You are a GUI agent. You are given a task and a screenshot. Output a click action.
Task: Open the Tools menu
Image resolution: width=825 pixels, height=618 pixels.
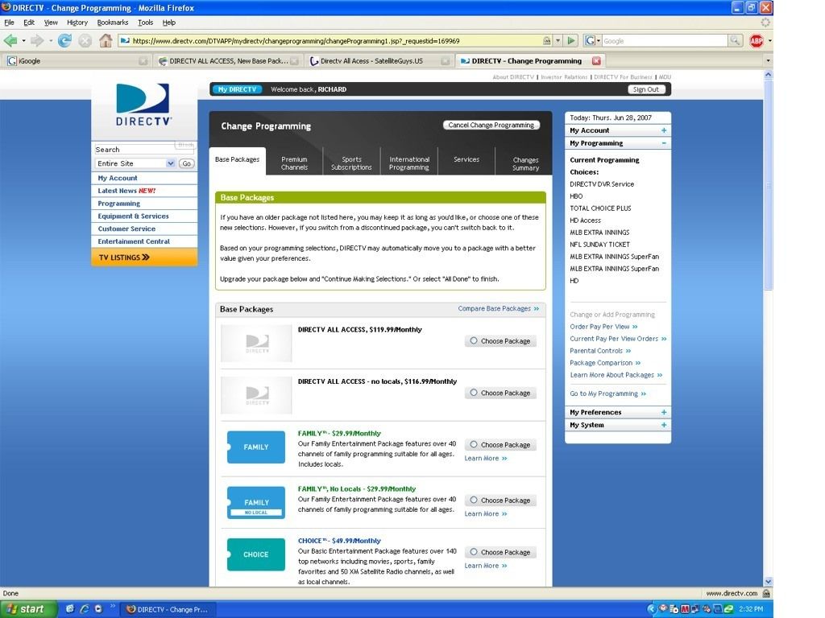(x=145, y=23)
